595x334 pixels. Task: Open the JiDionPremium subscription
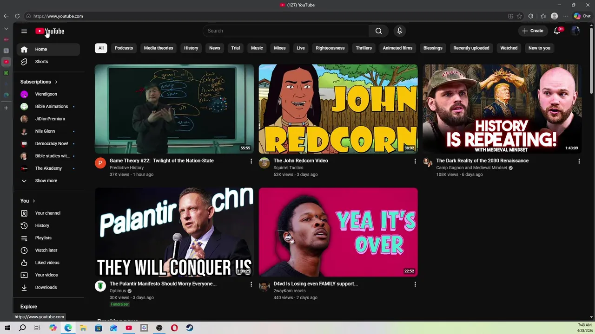(48, 119)
